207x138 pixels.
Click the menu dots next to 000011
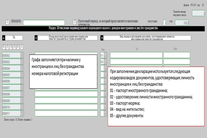tap(22, 114)
